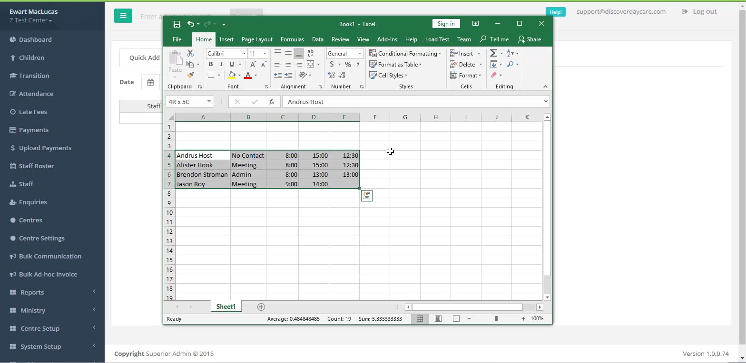Expand the Name Box dropdown
The height and width of the screenshot is (363, 746).
209,102
